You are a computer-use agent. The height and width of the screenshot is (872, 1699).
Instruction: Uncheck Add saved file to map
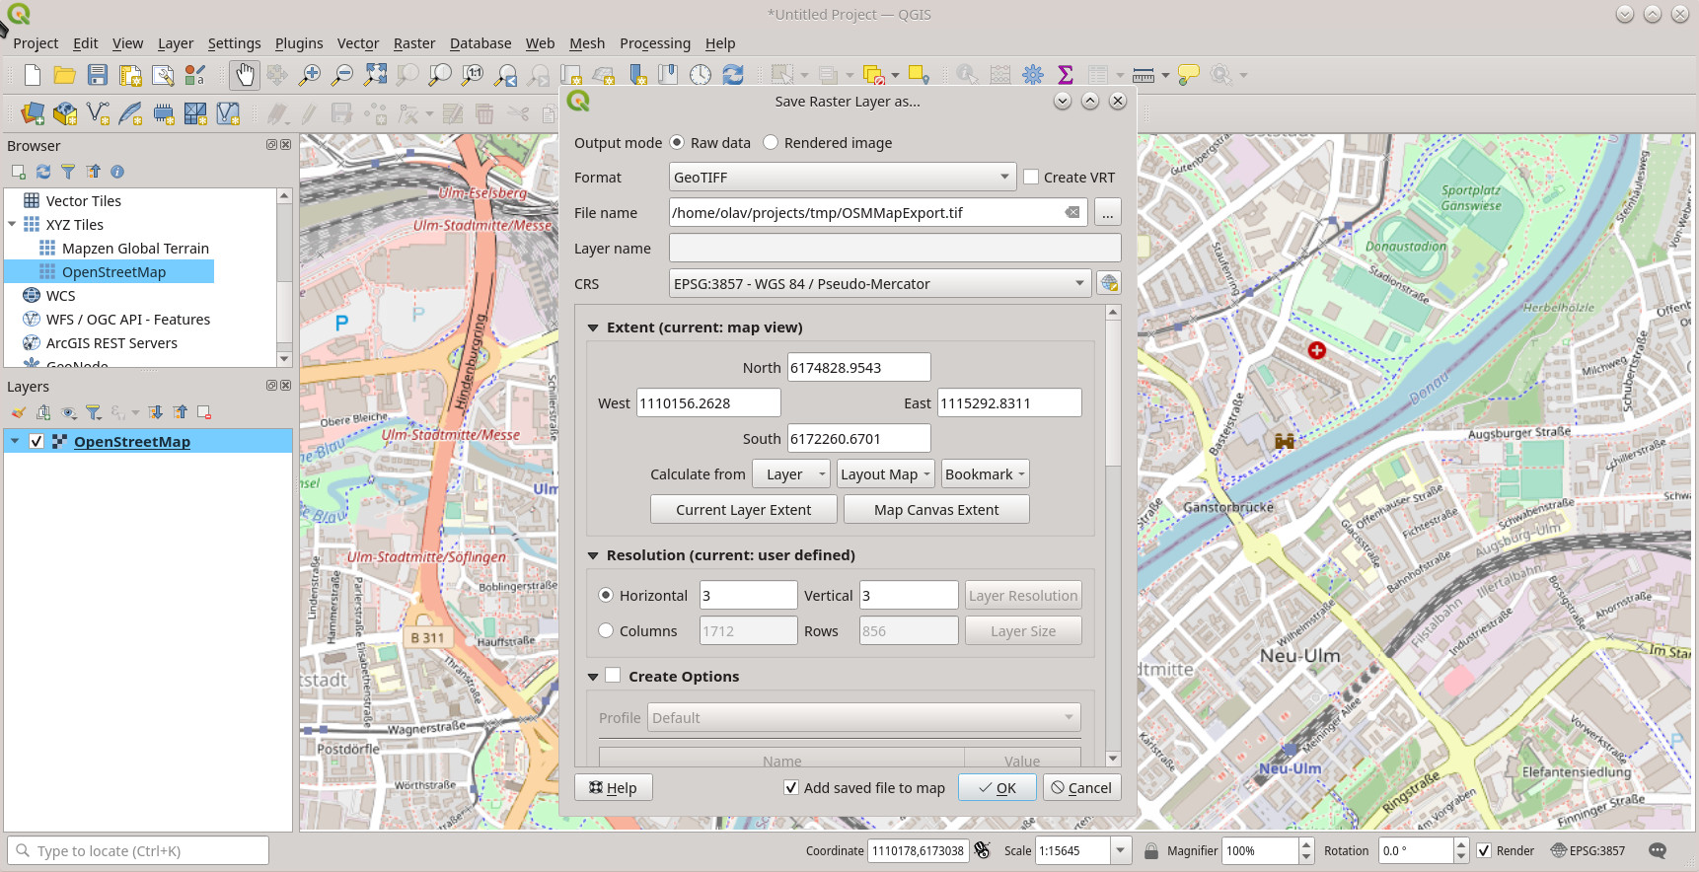(x=791, y=787)
